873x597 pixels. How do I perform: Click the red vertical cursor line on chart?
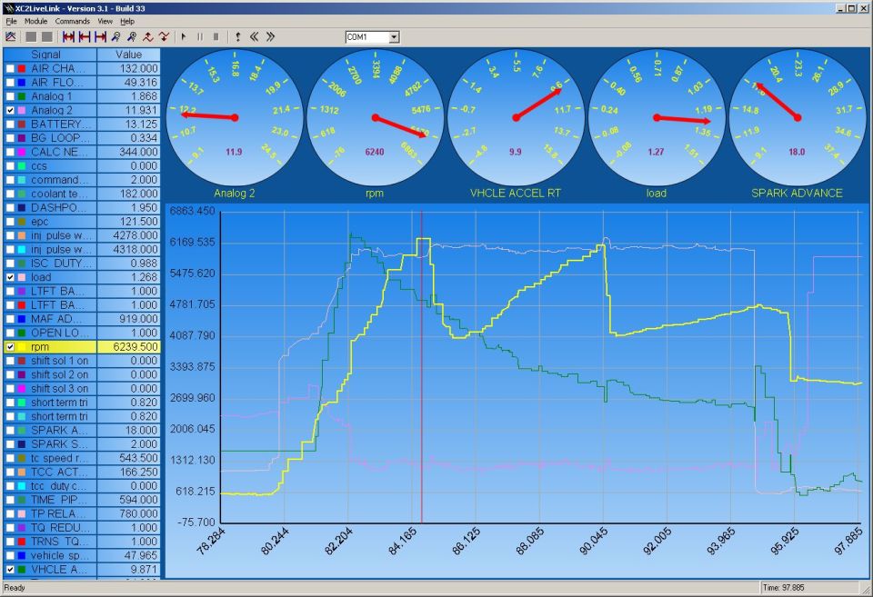click(x=421, y=367)
